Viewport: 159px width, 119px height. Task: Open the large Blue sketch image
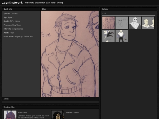(x=69, y=54)
